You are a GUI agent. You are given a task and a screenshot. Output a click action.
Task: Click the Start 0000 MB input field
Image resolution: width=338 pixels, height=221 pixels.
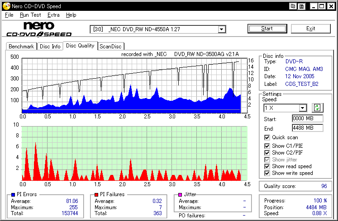click(308, 118)
